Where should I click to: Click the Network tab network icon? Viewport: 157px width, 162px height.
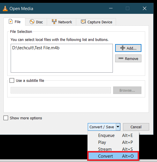pos(54,22)
